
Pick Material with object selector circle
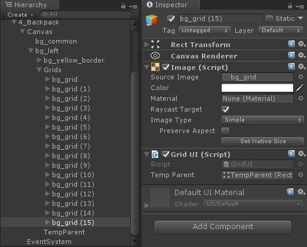[300, 98]
